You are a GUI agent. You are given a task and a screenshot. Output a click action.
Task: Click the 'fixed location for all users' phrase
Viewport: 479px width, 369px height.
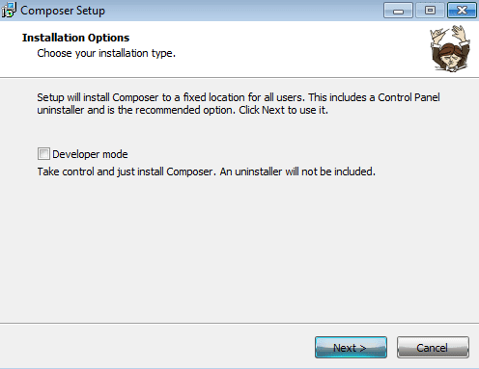pyautogui.click(x=244, y=97)
